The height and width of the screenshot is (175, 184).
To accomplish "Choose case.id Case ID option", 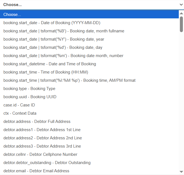I will (19, 105).
